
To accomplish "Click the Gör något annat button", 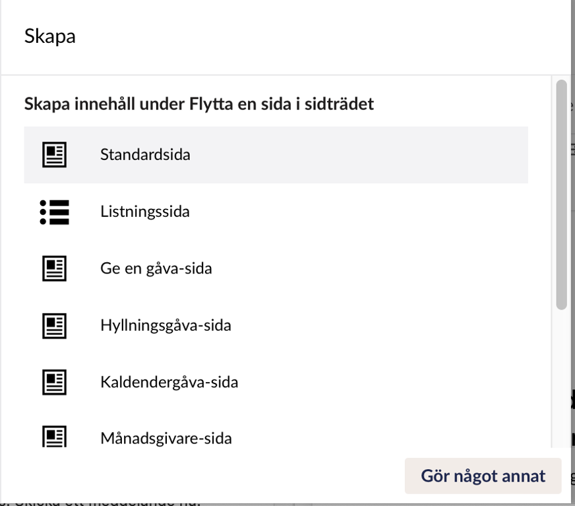I will [x=483, y=476].
